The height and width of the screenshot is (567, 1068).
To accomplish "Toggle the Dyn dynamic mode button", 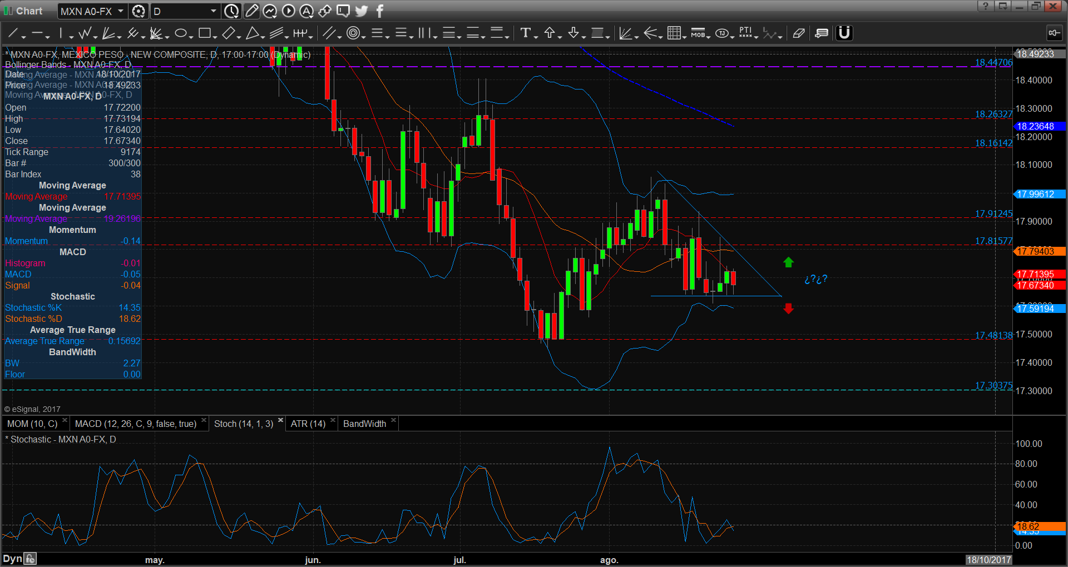I will (x=13, y=559).
